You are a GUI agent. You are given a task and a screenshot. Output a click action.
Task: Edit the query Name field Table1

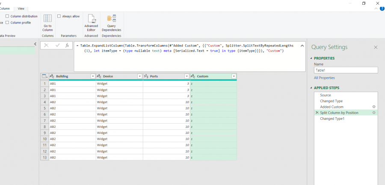point(346,70)
